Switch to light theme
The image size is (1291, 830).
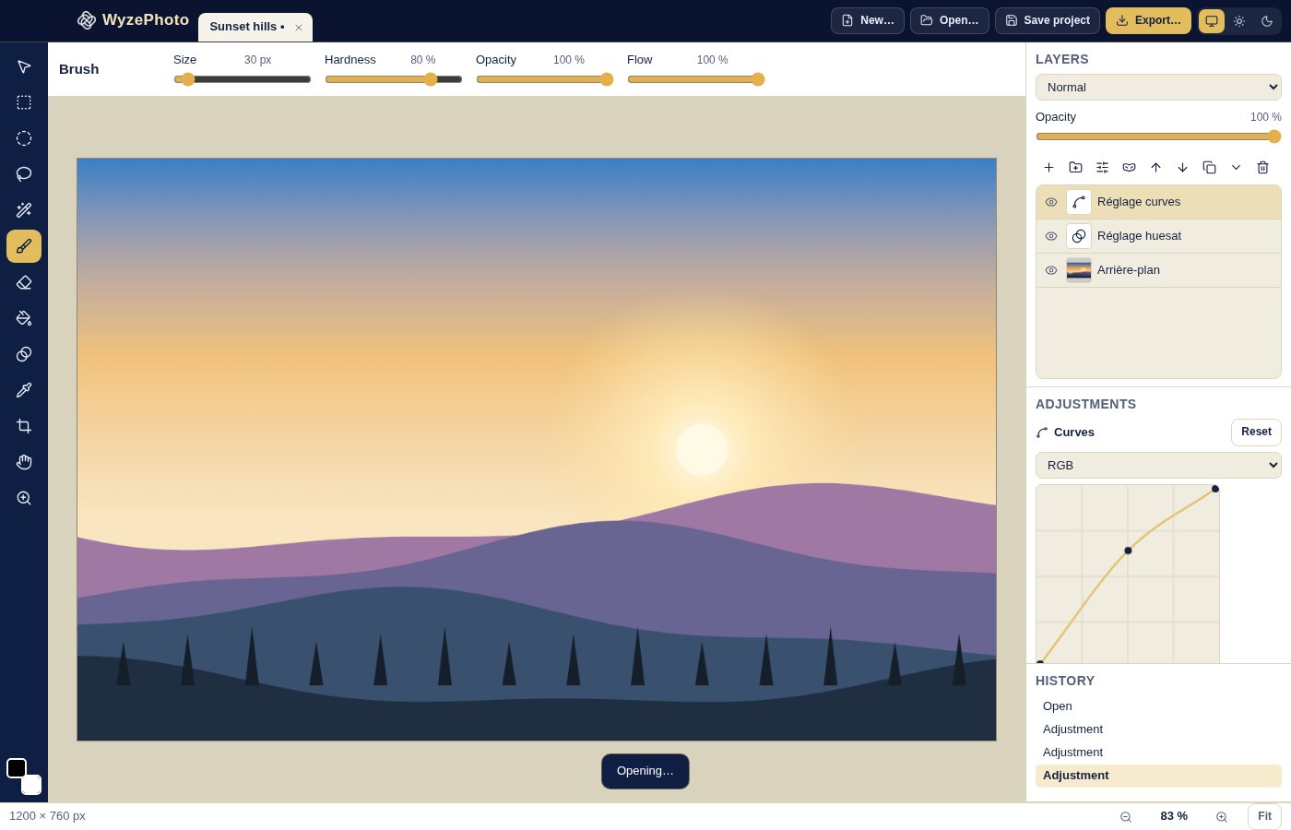(1239, 21)
